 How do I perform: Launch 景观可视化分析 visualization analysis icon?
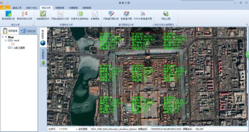pyautogui.click(x=25, y=15)
